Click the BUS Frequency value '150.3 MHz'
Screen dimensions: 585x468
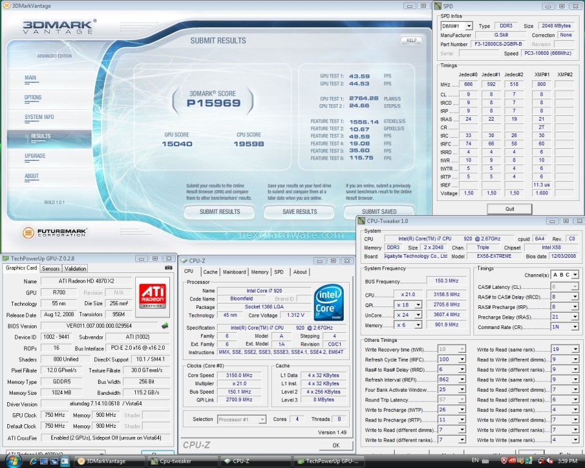click(447, 281)
